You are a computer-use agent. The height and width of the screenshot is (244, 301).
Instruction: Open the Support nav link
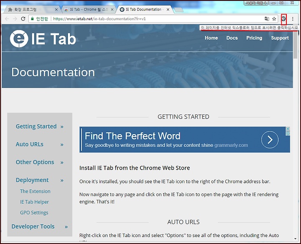click(280, 38)
